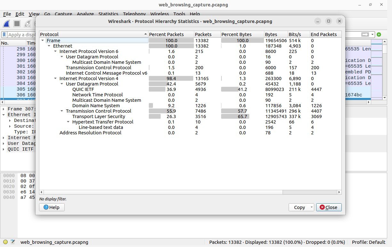Click the No. column header in packet list
This screenshot has width=392, height=247.
13,43
